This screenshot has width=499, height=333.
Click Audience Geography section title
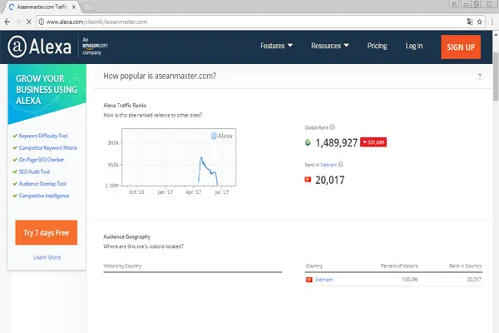click(x=126, y=236)
